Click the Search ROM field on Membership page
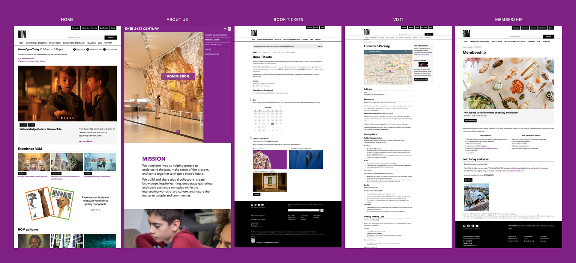 525,37
